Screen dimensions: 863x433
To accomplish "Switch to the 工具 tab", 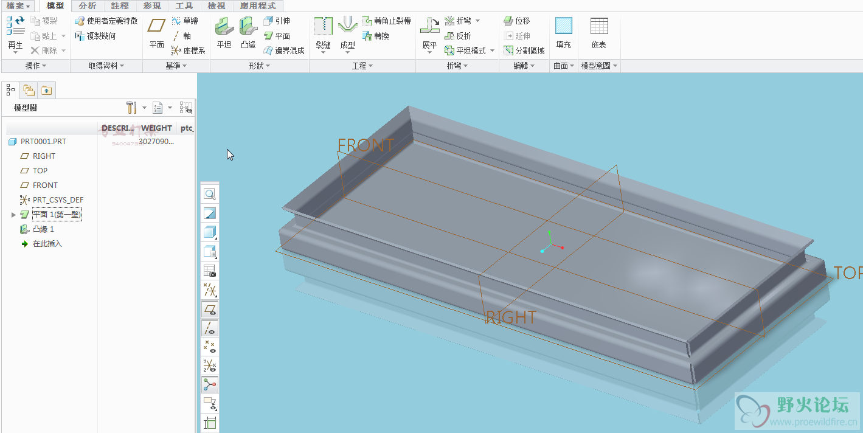I will pyautogui.click(x=184, y=6).
